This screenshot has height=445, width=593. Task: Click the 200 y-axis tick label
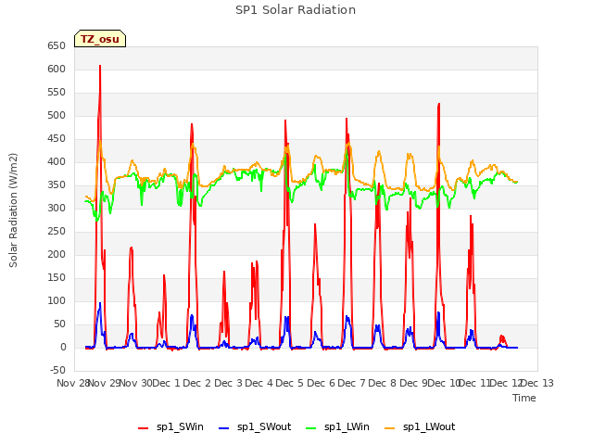coord(57,254)
